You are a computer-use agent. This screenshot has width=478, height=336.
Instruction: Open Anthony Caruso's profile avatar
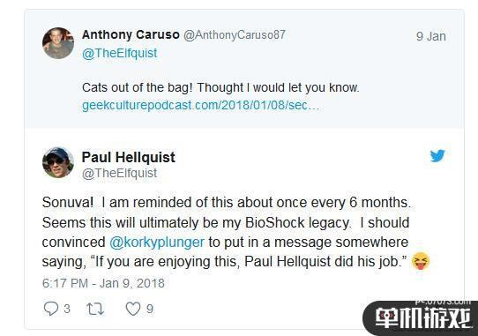[58, 43]
